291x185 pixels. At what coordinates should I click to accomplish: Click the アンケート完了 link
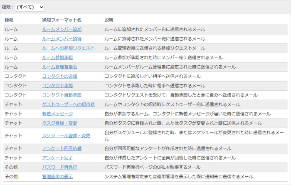pos(57,158)
